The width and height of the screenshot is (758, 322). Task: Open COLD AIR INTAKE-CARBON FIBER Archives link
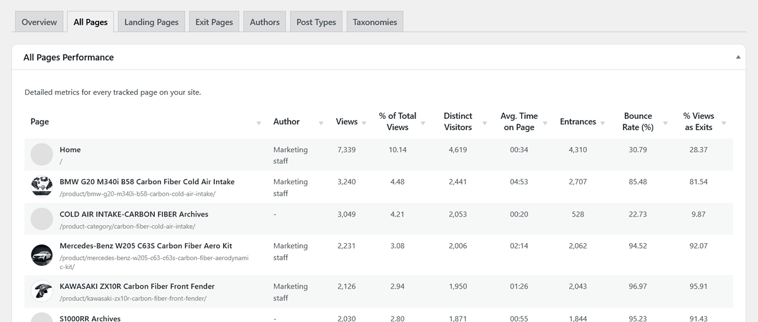tap(134, 214)
